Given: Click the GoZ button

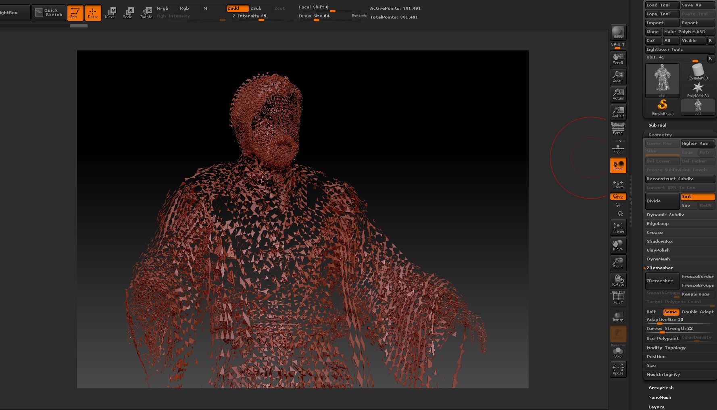Looking at the screenshot, I should (x=653, y=41).
